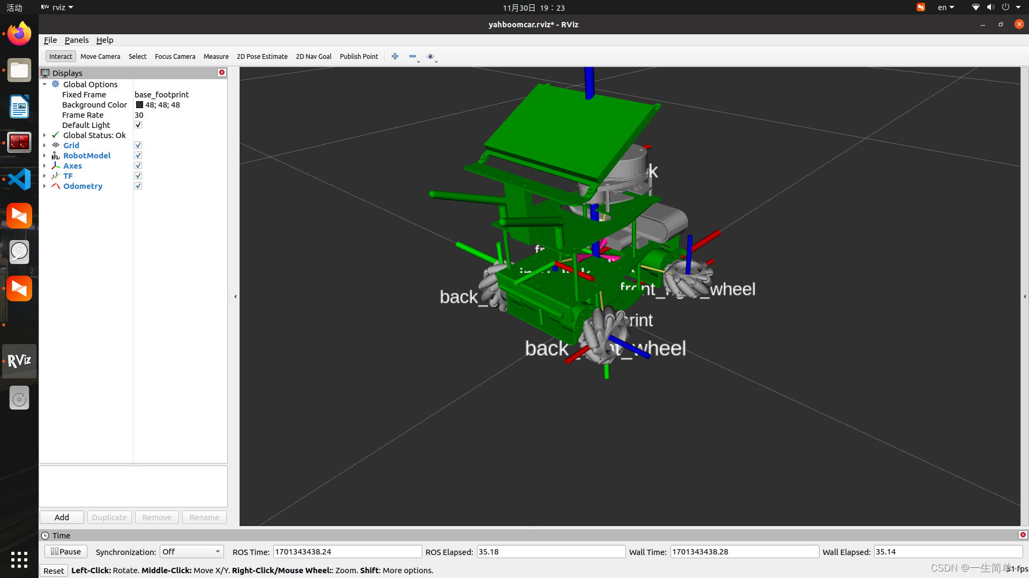Collapse the Global Options tree
Screen dimensions: 1029x578
pos(44,85)
